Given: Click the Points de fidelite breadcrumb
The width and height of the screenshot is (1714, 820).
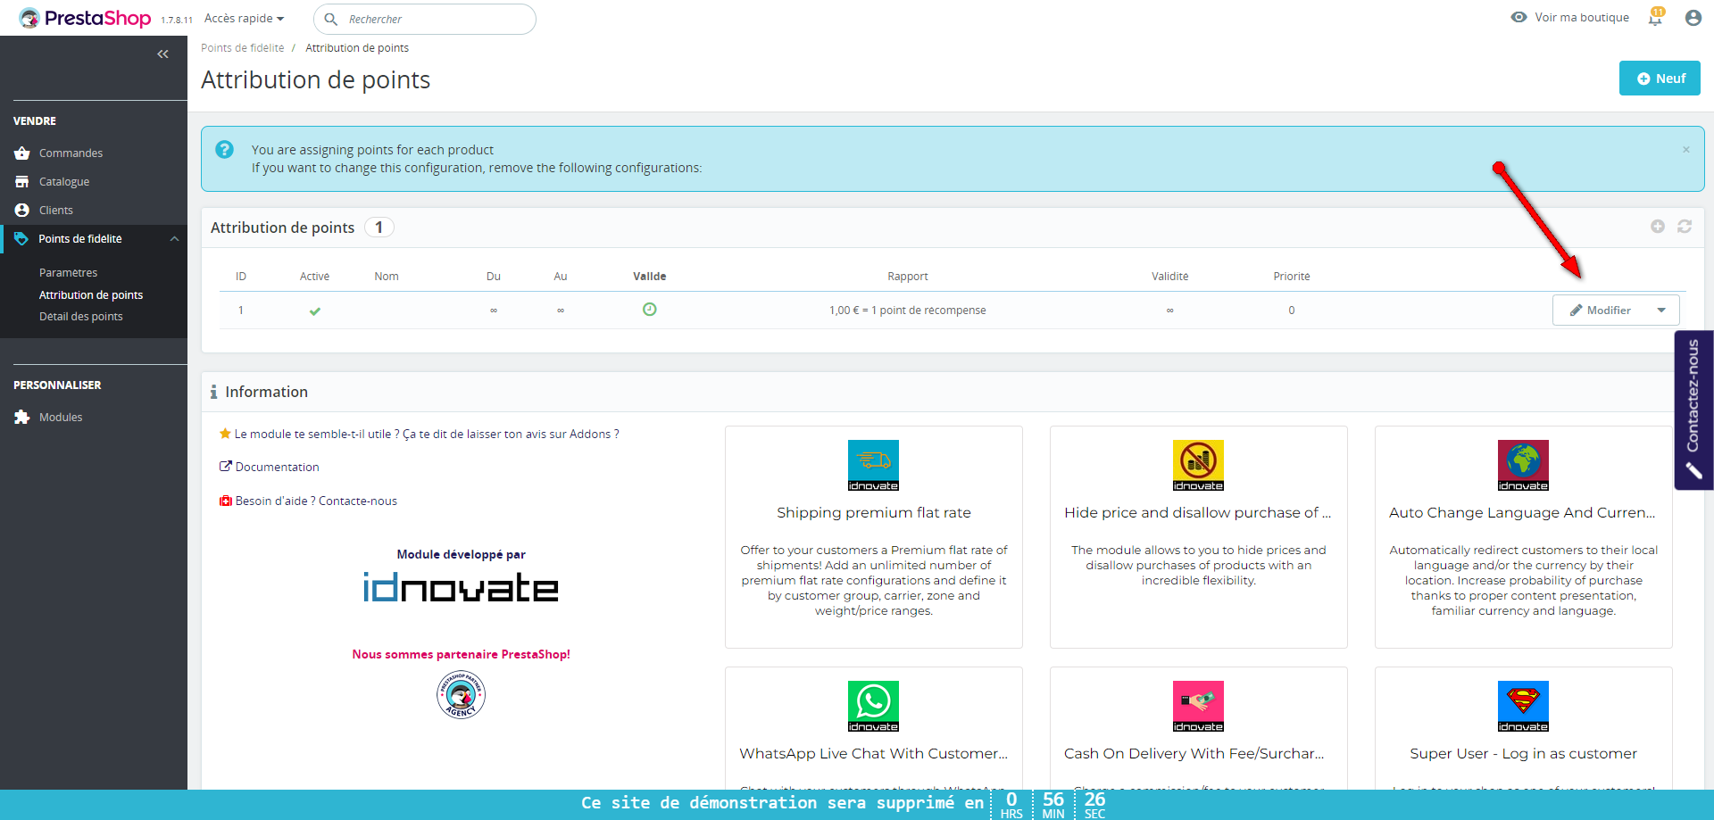Looking at the screenshot, I should coord(243,48).
